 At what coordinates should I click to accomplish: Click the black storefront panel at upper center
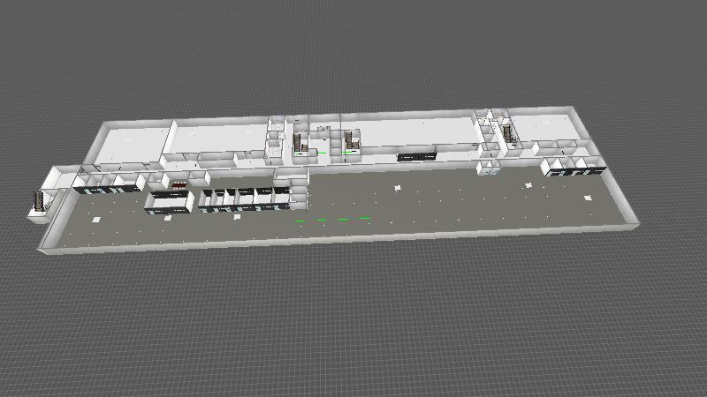point(417,157)
